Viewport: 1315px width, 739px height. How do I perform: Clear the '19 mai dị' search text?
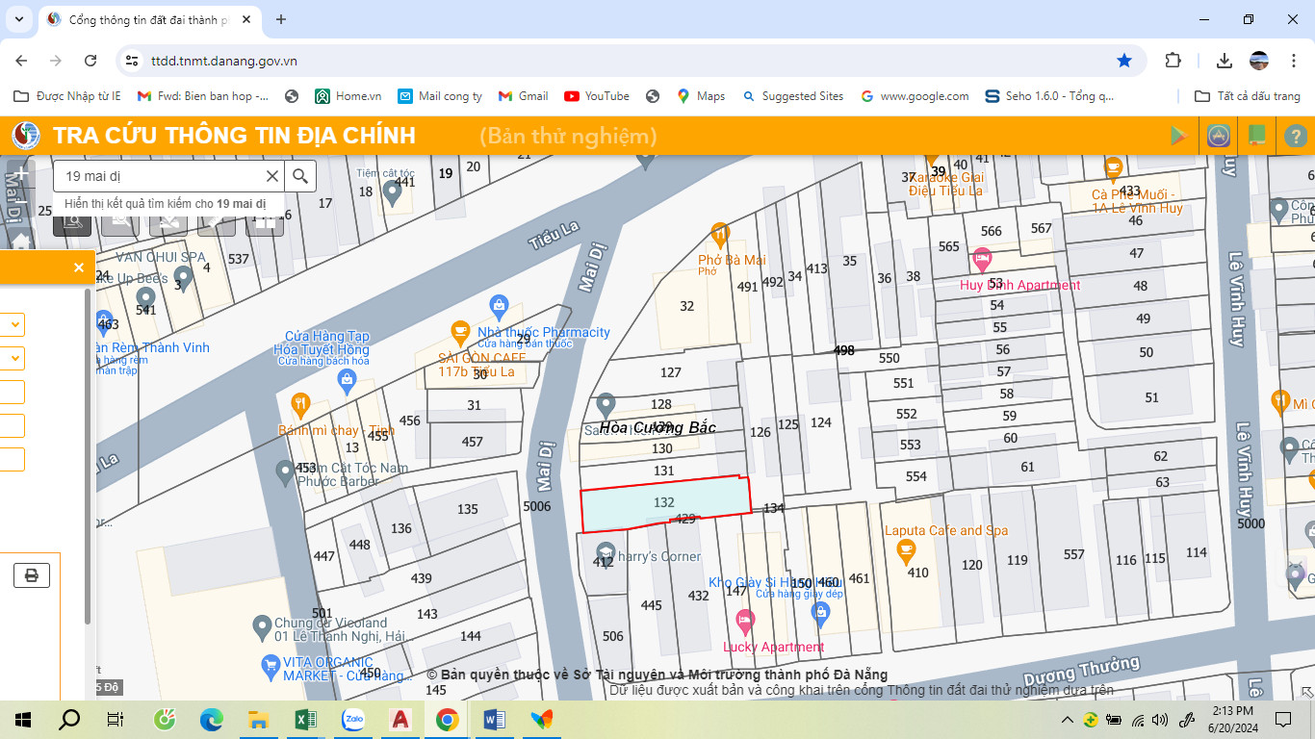tap(272, 176)
